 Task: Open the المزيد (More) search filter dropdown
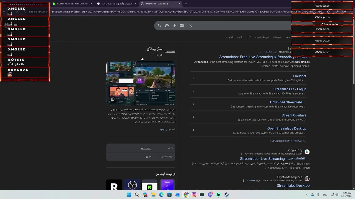click(x=229, y=37)
